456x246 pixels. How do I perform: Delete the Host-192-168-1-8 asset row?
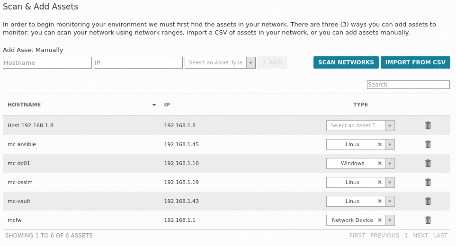[428, 125]
